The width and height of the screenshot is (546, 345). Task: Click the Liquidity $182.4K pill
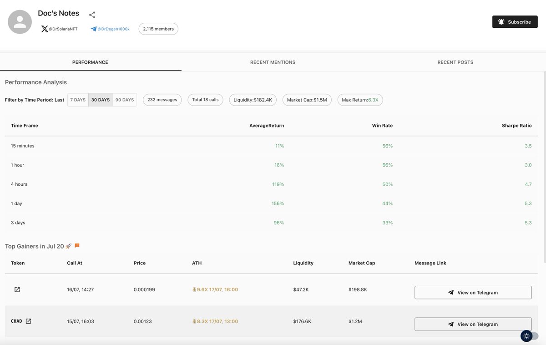(x=253, y=100)
